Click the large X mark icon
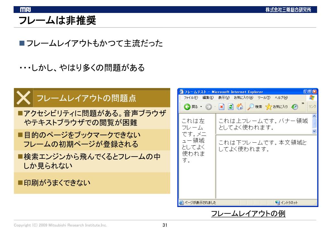 click(x=23, y=97)
